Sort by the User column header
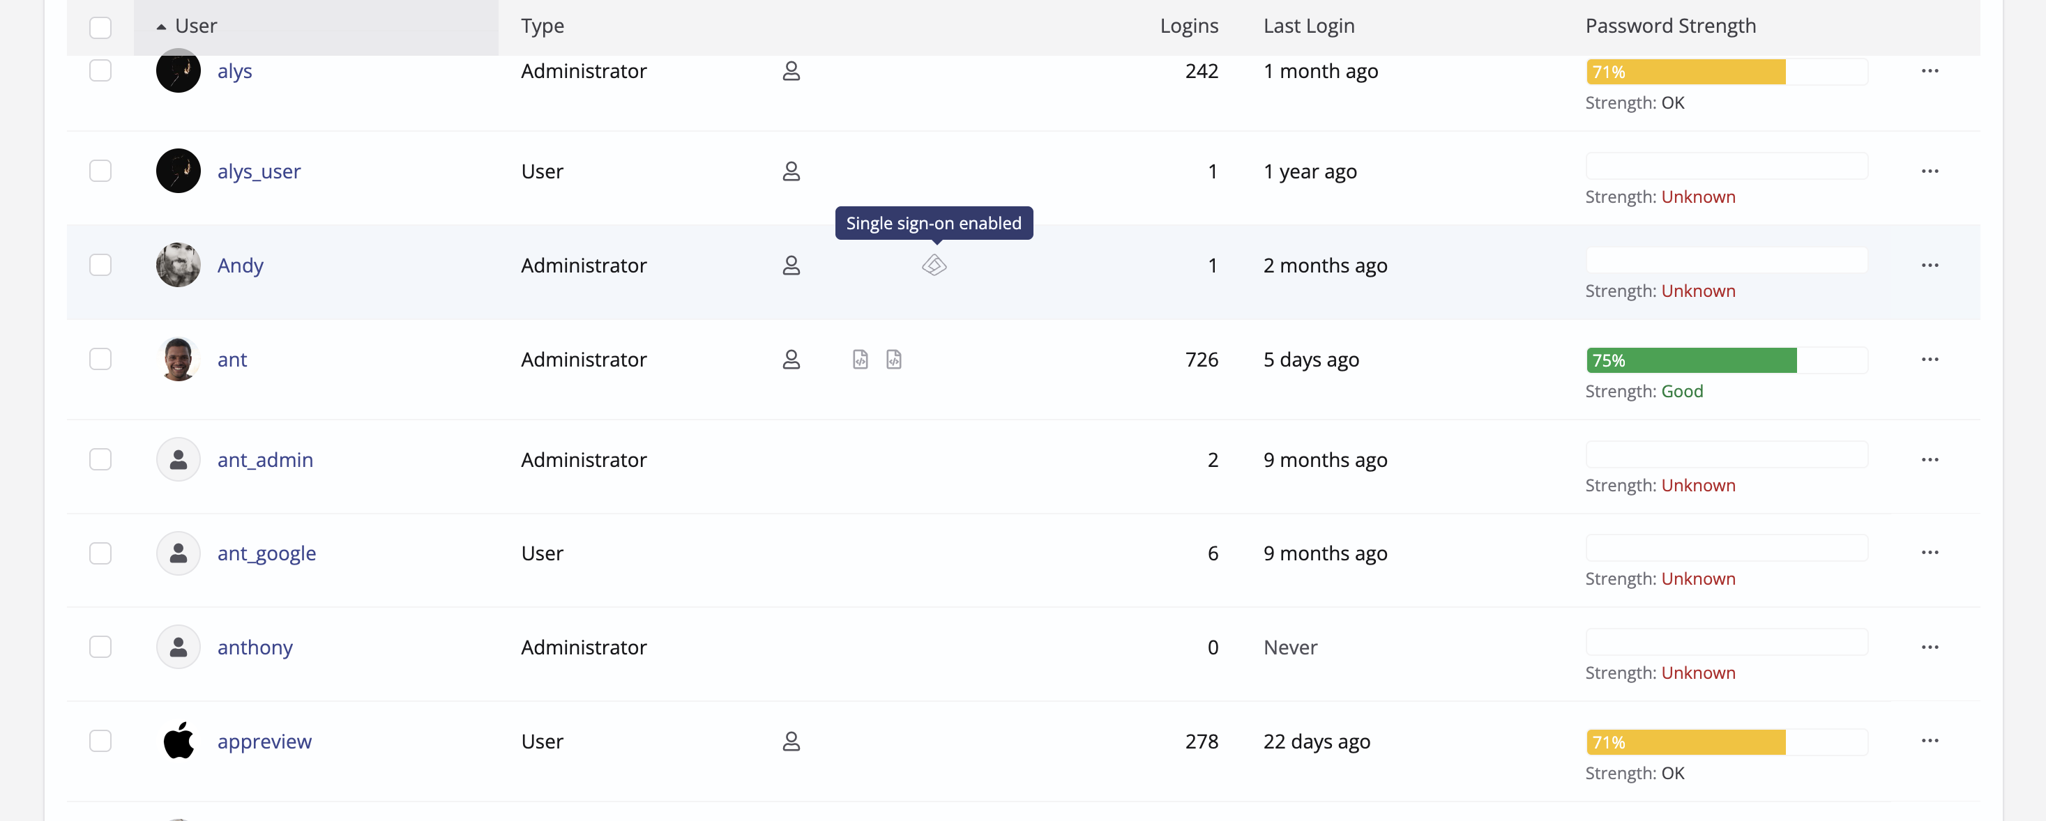Screen dimensions: 2046x821 195,26
